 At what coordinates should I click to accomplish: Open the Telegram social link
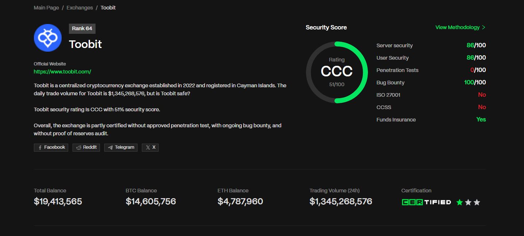click(x=121, y=147)
